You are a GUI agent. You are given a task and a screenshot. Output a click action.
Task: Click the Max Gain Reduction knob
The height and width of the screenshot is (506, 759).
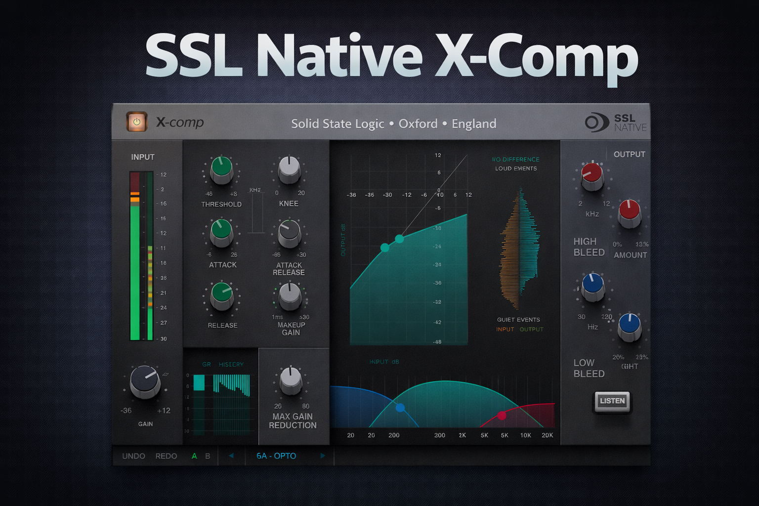coord(291,380)
